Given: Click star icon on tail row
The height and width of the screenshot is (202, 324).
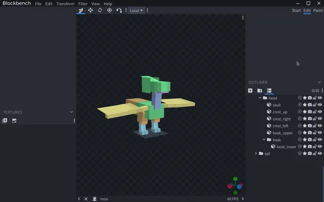Looking at the screenshot, I should [x=305, y=154].
